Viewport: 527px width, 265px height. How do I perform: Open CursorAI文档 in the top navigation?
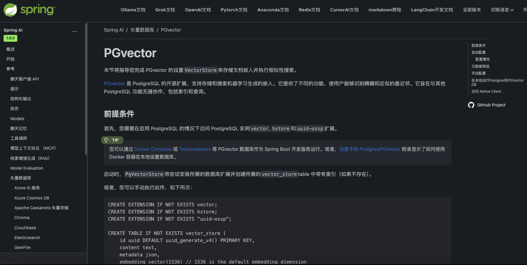pos(344,10)
